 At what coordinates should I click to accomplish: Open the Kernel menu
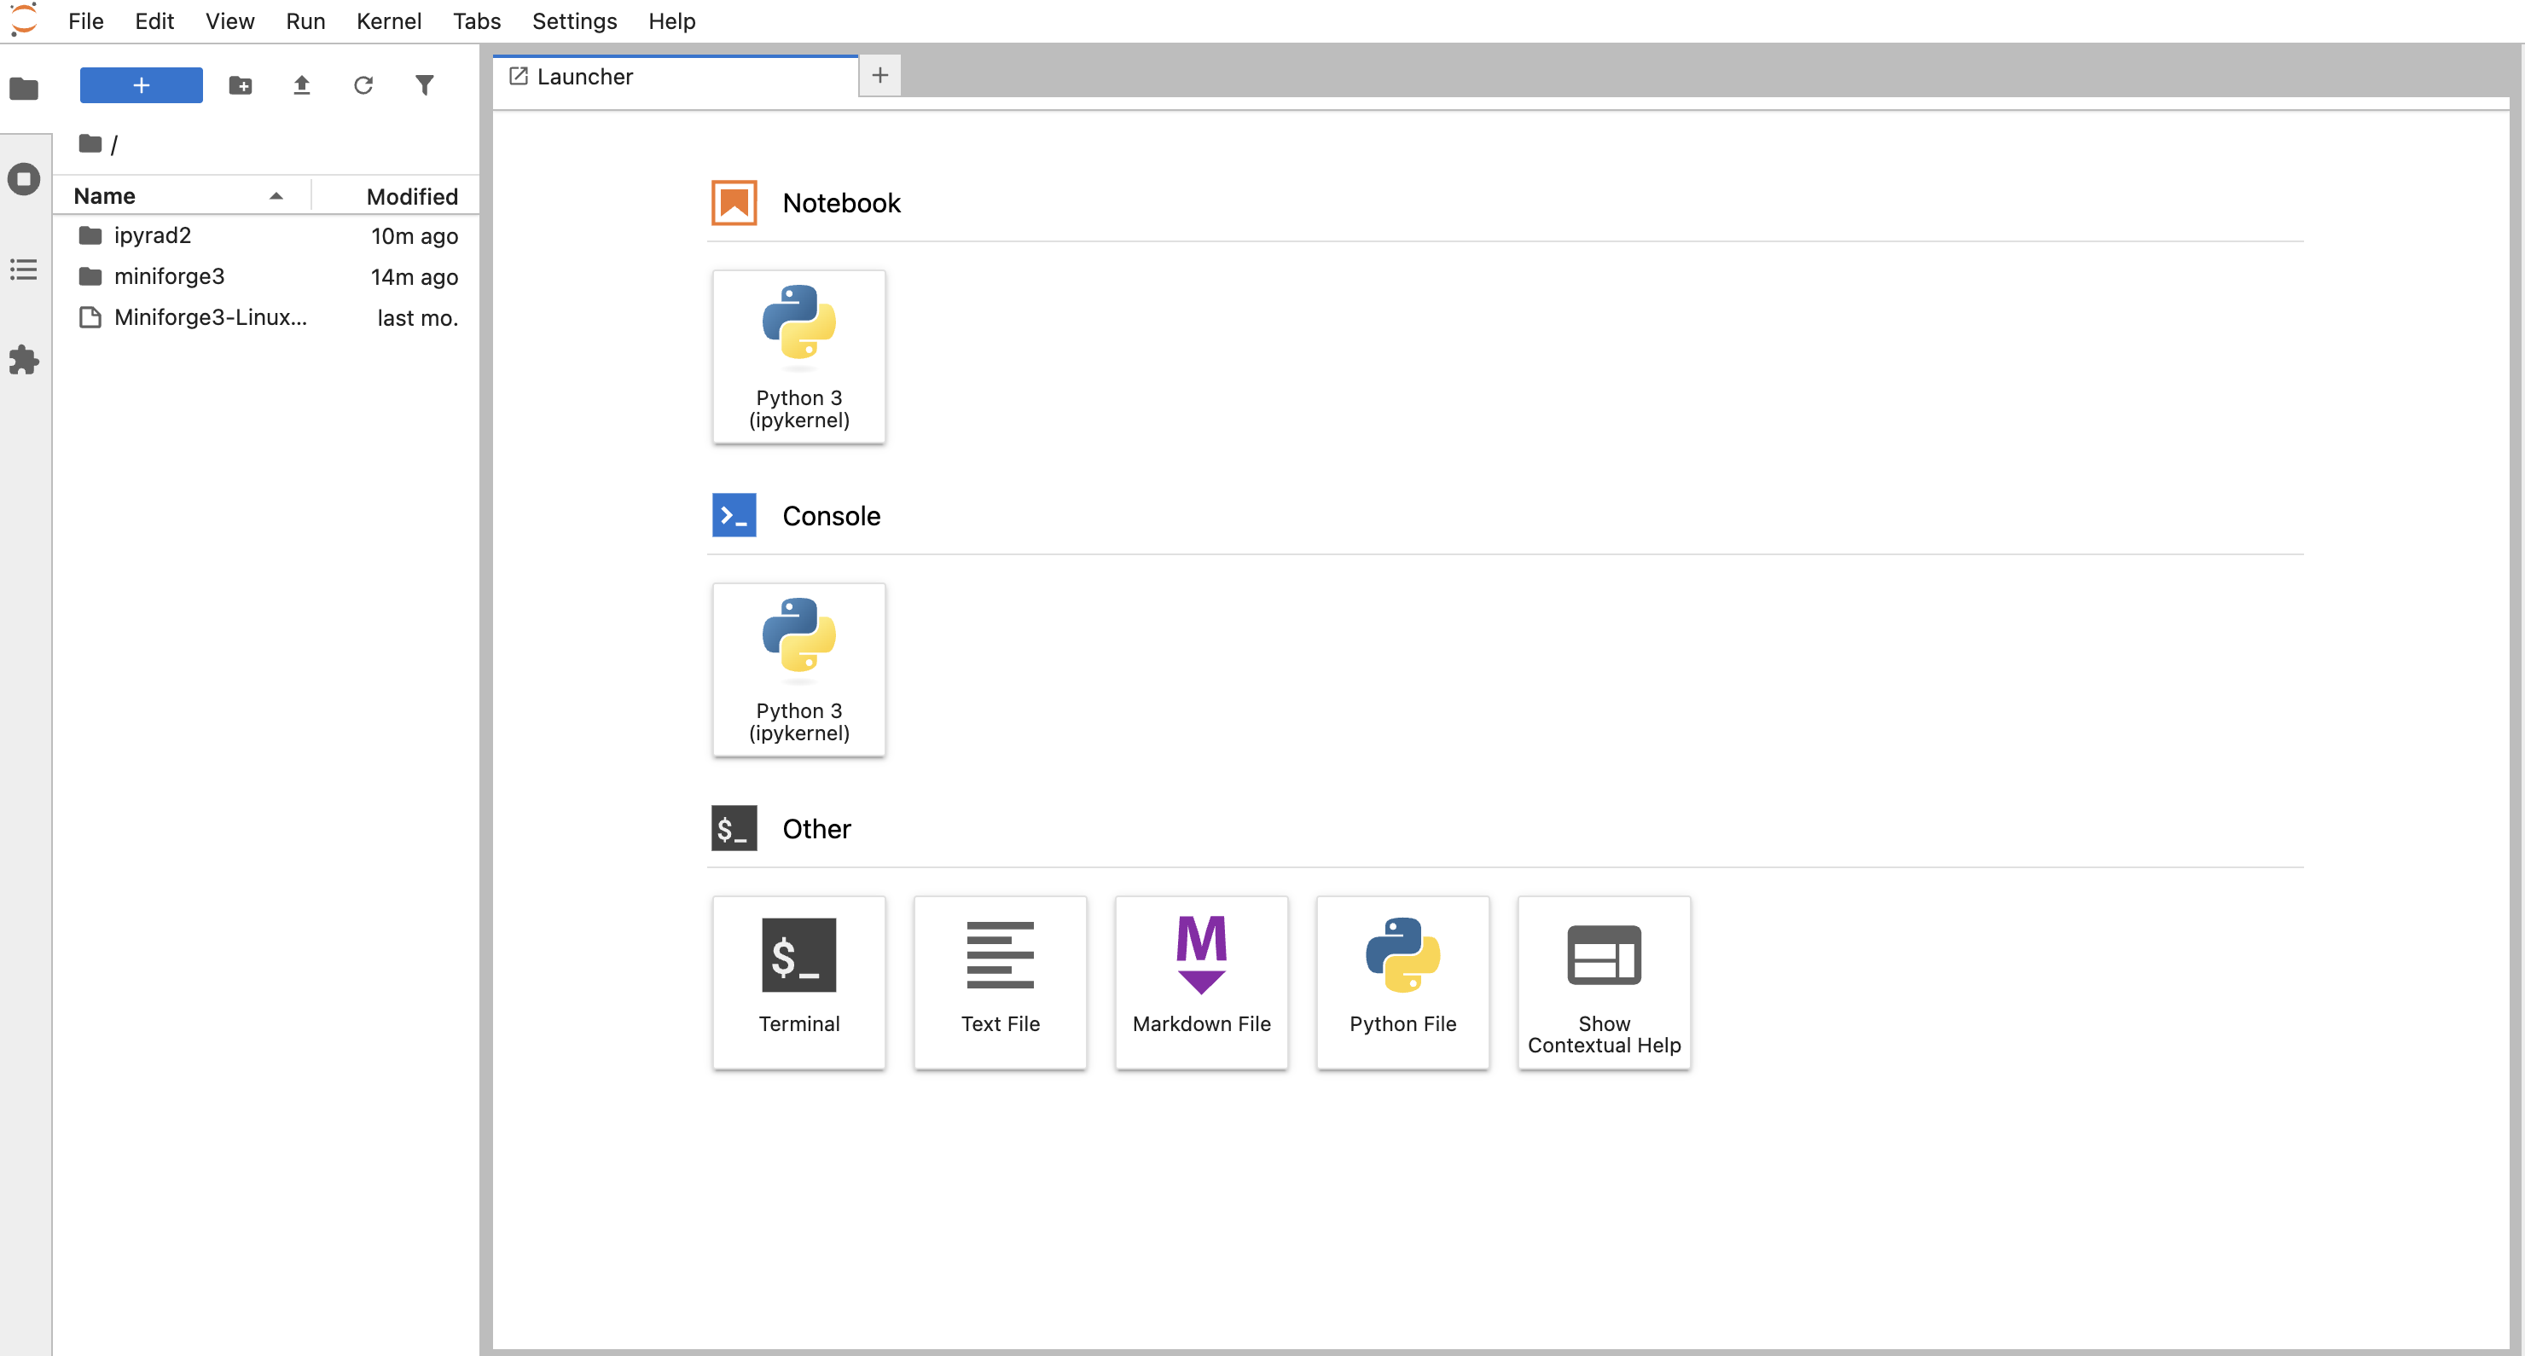388,20
